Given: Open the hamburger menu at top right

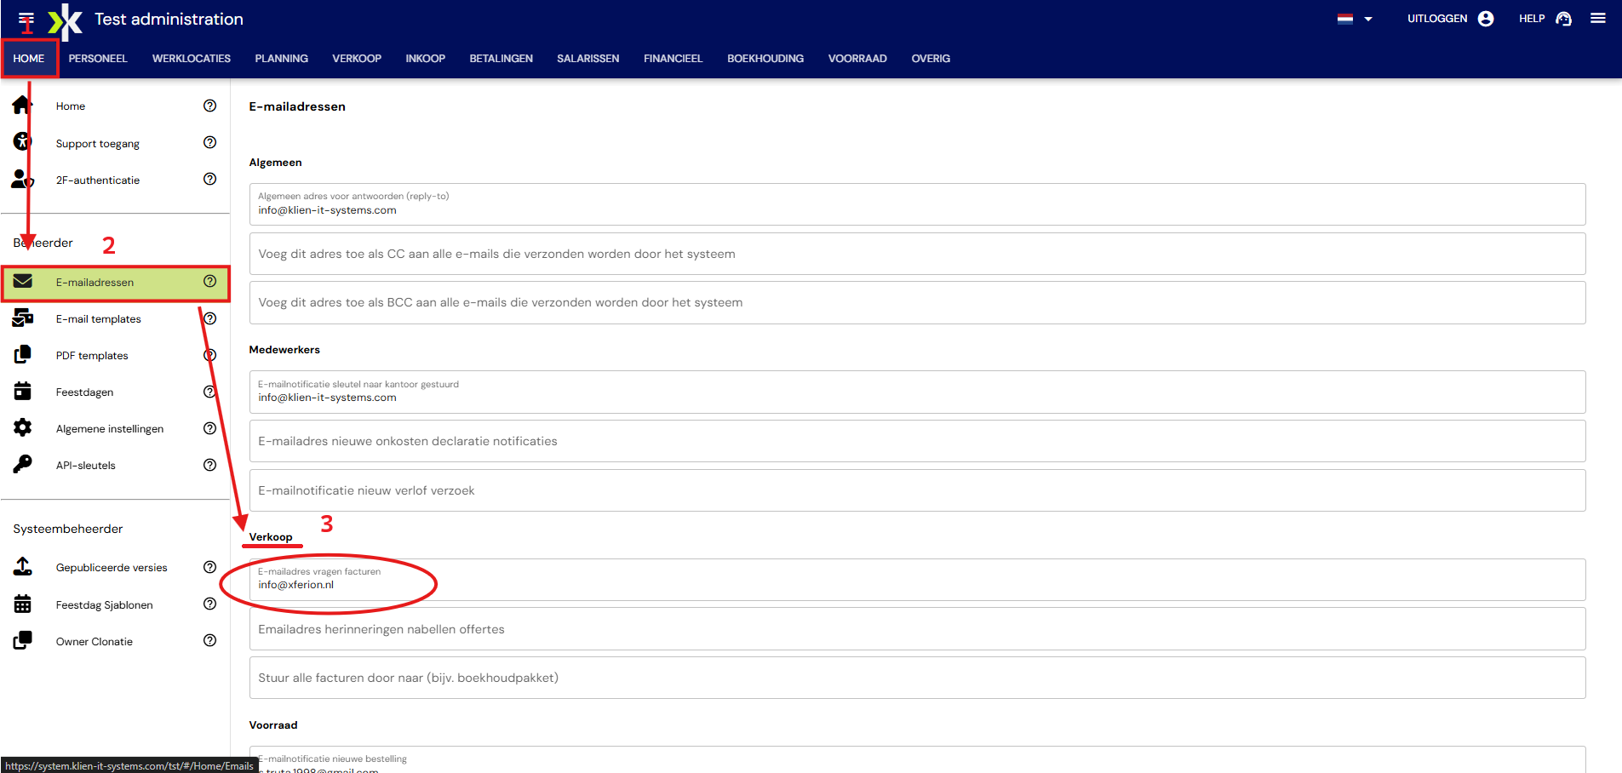Looking at the screenshot, I should pos(1597,18).
